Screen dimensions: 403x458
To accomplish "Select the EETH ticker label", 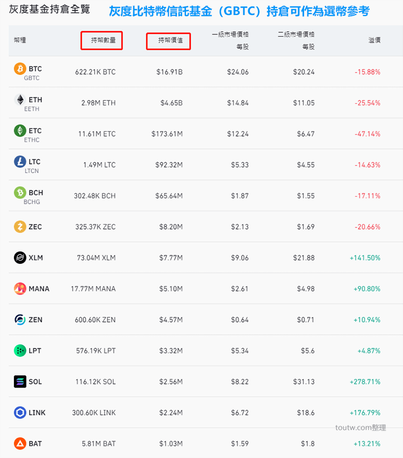I will point(32,109).
